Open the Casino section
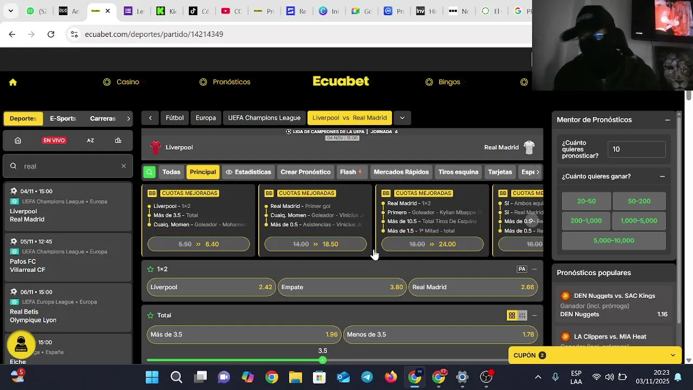 coord(121,82)
